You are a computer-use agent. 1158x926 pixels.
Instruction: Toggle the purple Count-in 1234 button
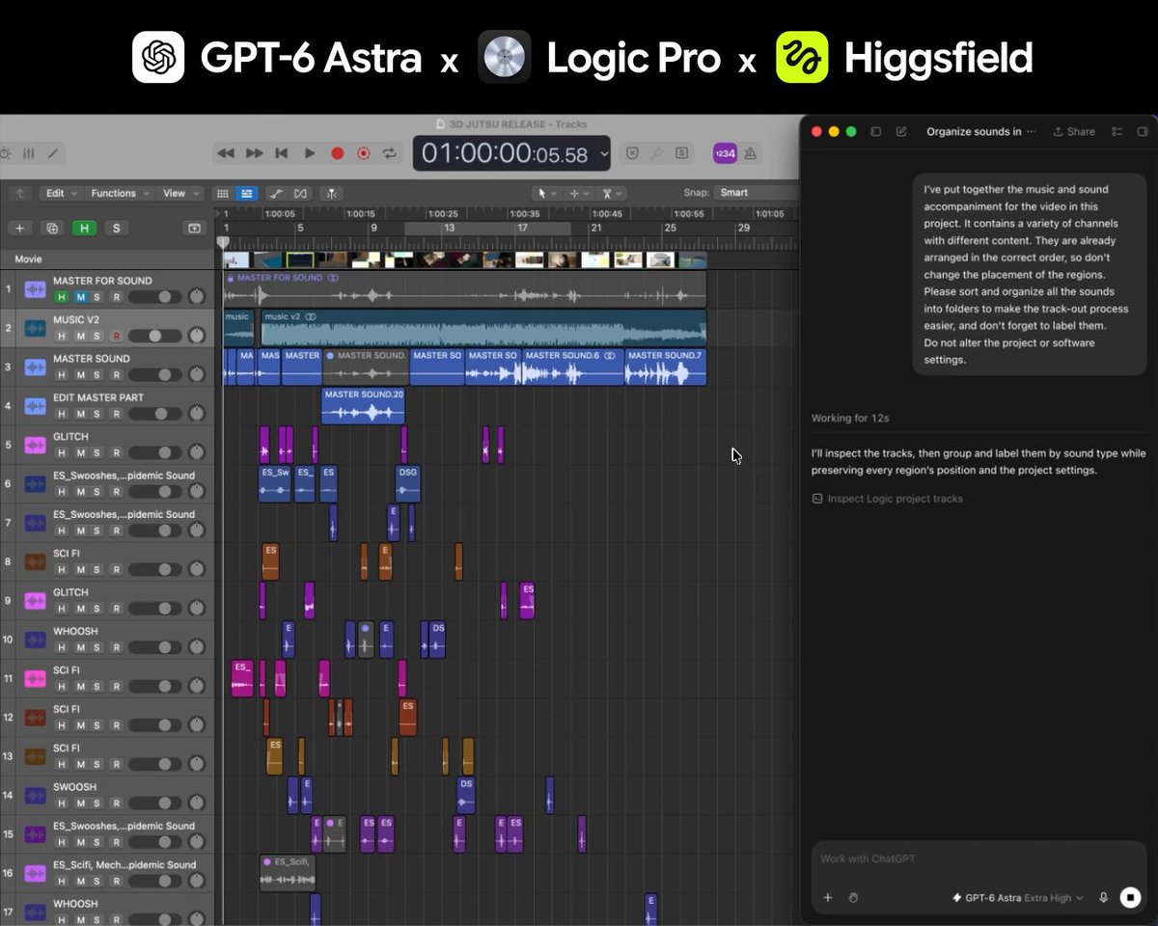(x=725, y=153)
